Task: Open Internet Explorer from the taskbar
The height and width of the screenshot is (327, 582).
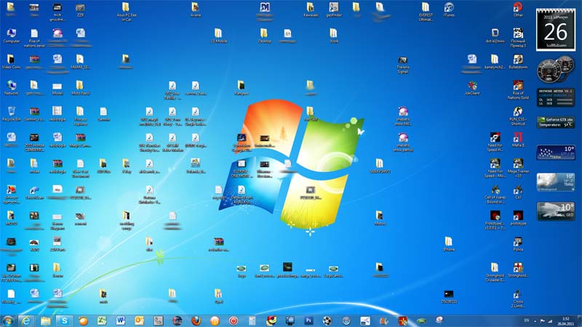Action: click(x=26, y=320)
